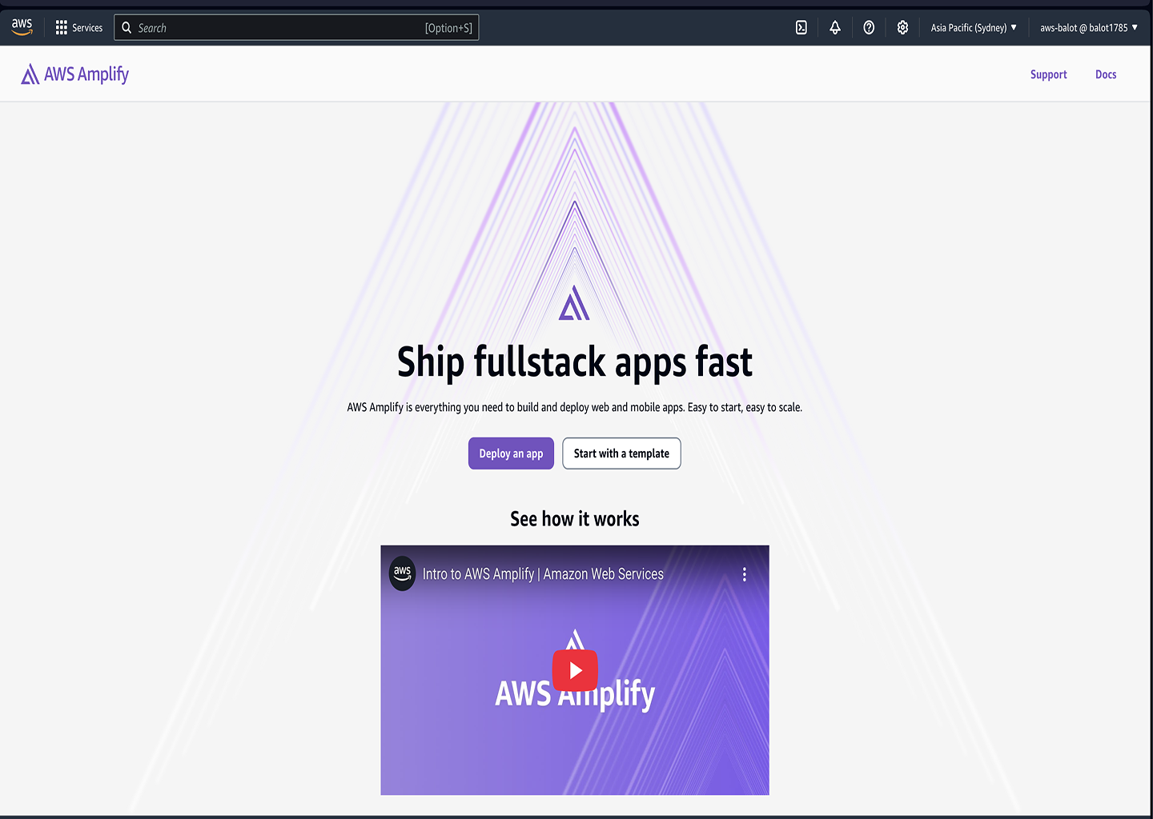This screenshot has height=819, width=1153.
Task: Click the AWS Amplify header logo
Action: click(x=75, y=74)
